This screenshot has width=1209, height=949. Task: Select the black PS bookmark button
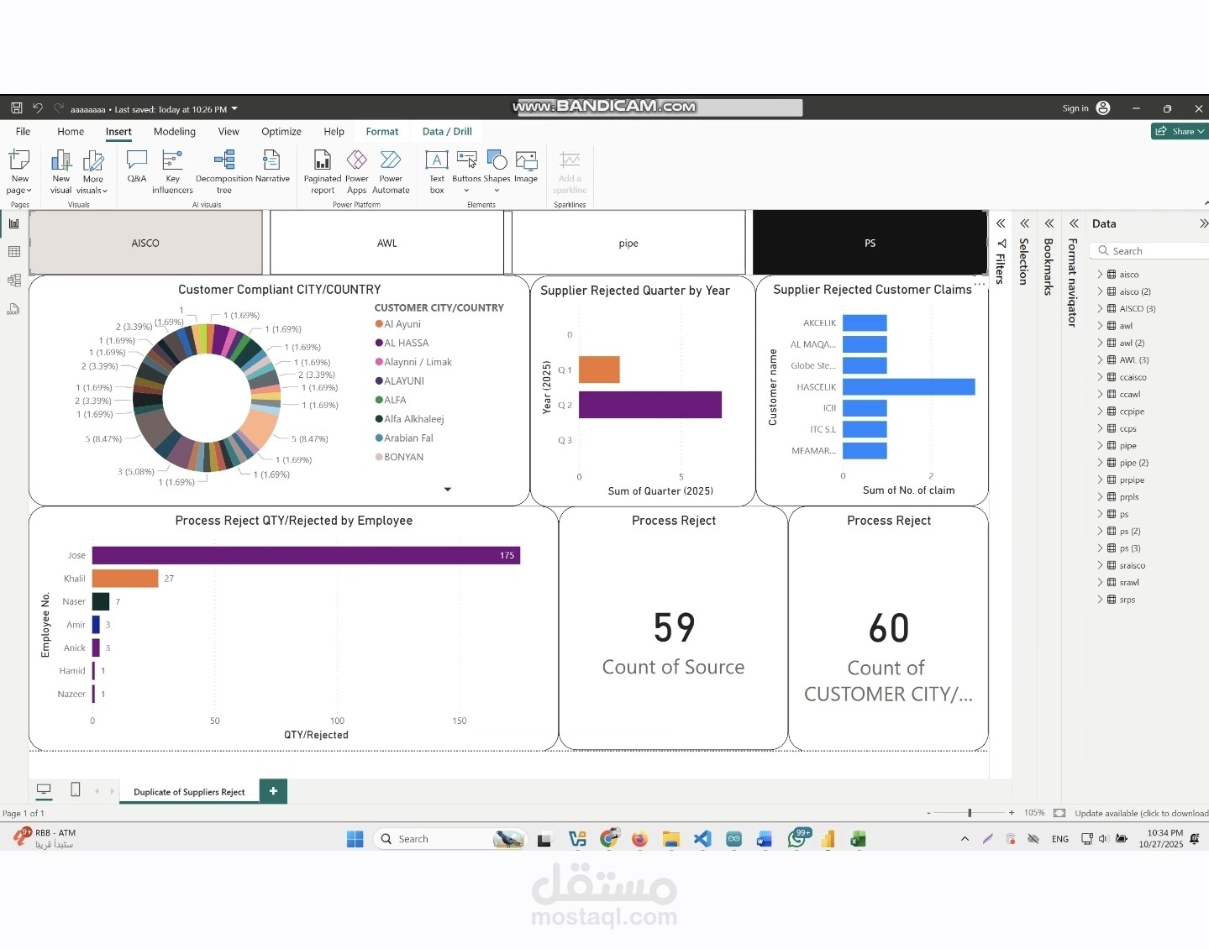point(870,243)
